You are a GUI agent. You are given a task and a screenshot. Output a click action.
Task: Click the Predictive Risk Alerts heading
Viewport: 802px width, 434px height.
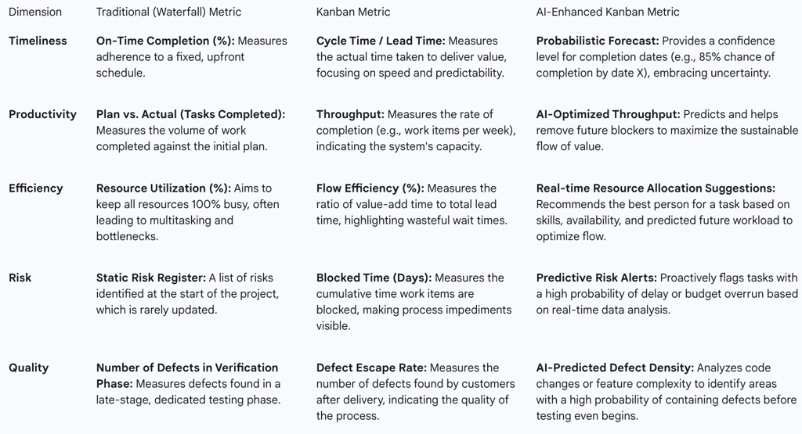pyautogui.click(x=596, y=278)
